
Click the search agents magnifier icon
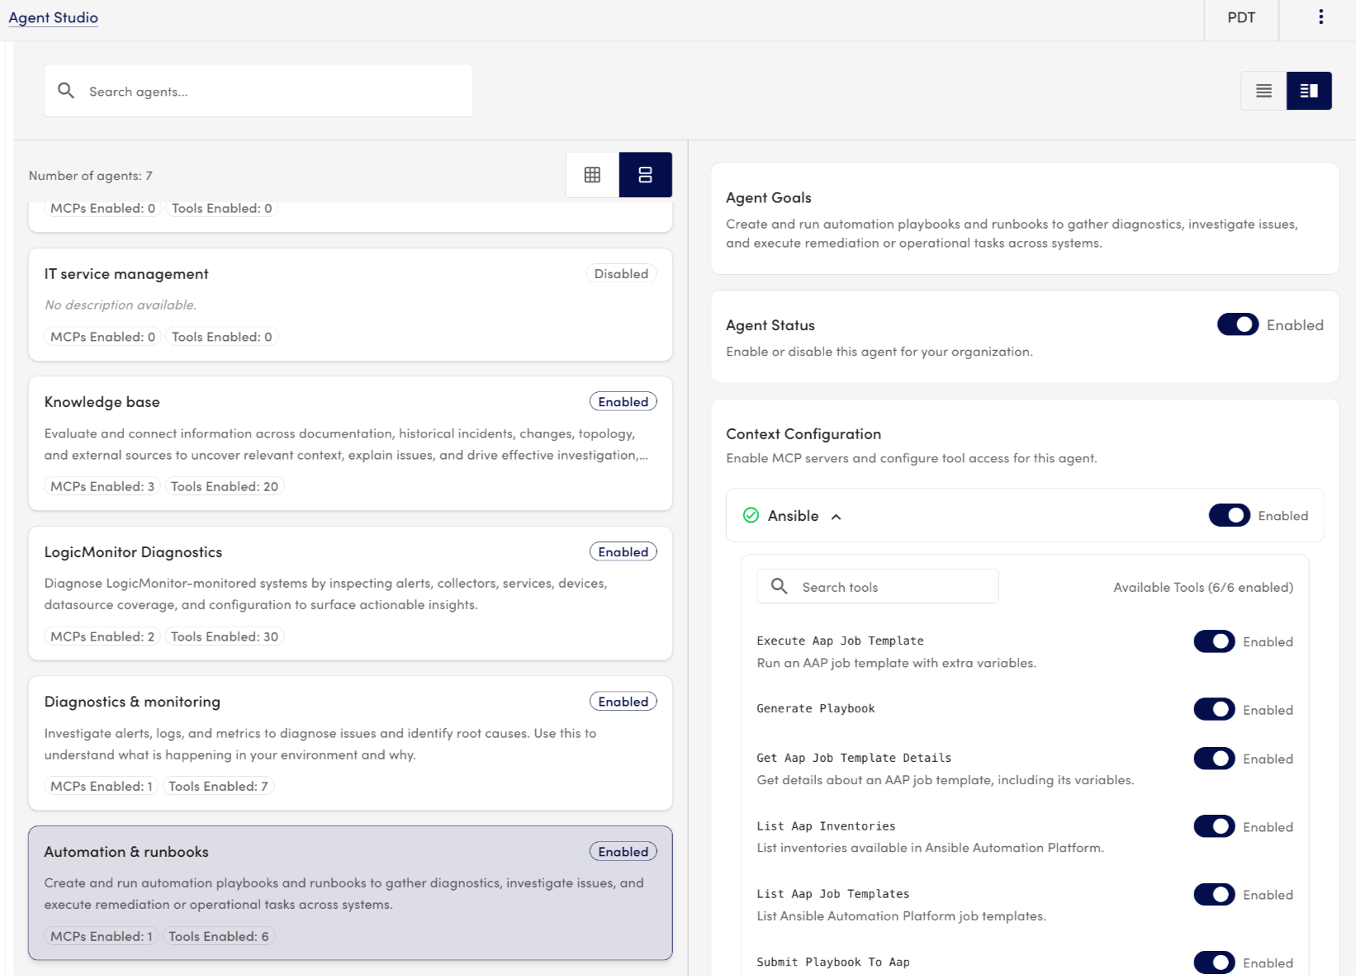(66, 91)
